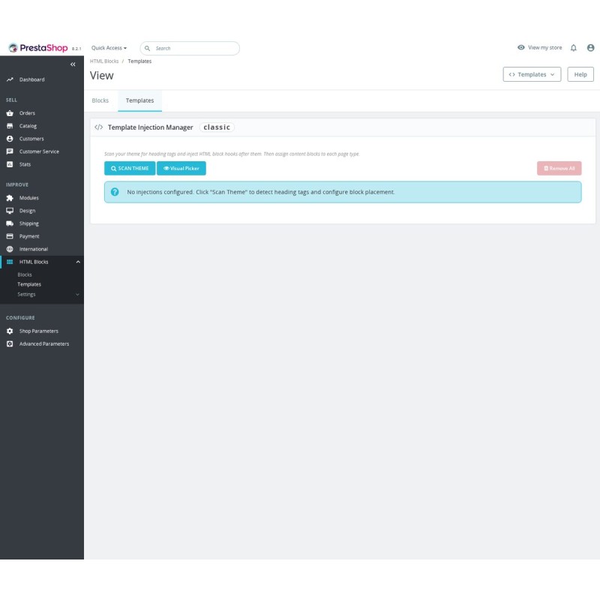This screenshot has height=600, width=600.
Task: Click the Payment card icon
Action: (10, 236)
